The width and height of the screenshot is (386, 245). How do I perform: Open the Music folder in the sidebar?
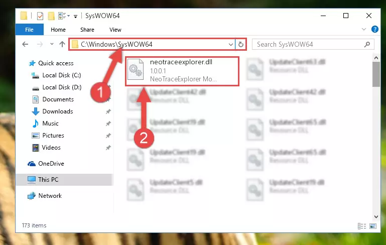coord(46,124)
